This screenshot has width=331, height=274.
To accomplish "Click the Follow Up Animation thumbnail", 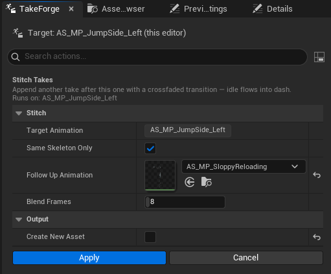I will click(160, 176).
